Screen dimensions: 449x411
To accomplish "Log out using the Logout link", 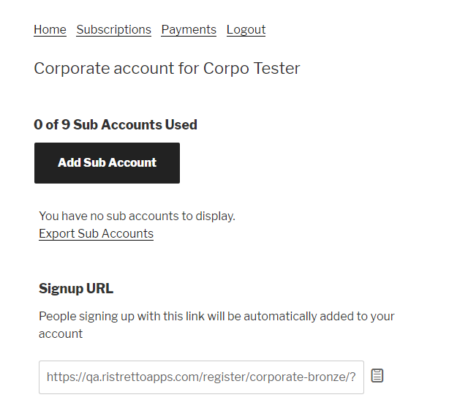I will click(246, 29).
